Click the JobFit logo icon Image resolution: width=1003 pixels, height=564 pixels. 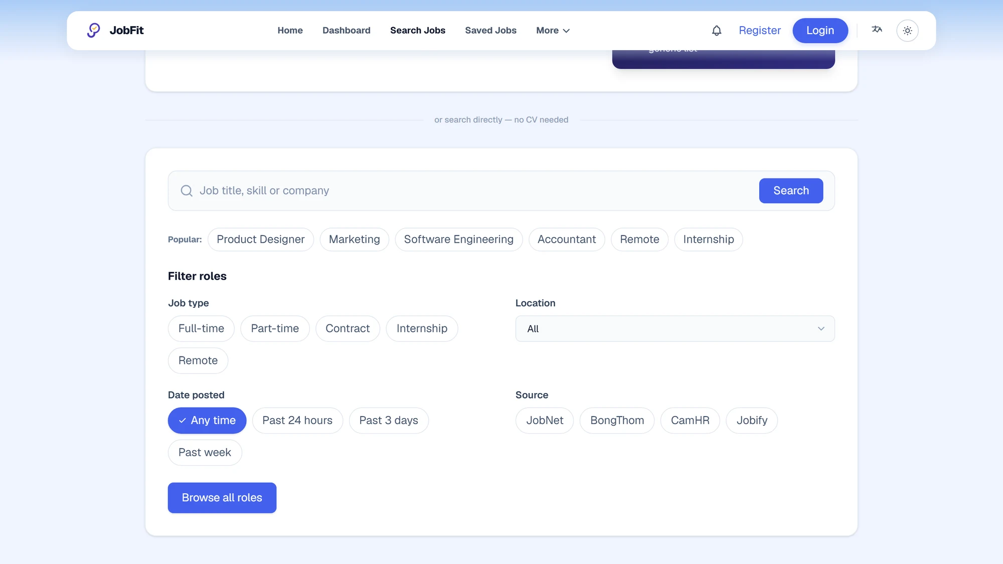click(x=93, y=30)
